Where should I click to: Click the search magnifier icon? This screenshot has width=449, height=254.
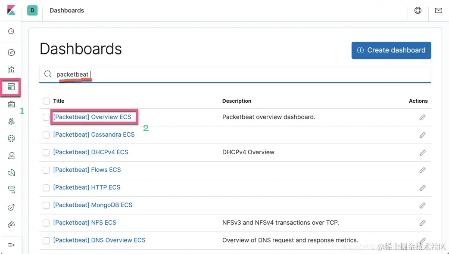pyautogui.click(x=48, y=74)
